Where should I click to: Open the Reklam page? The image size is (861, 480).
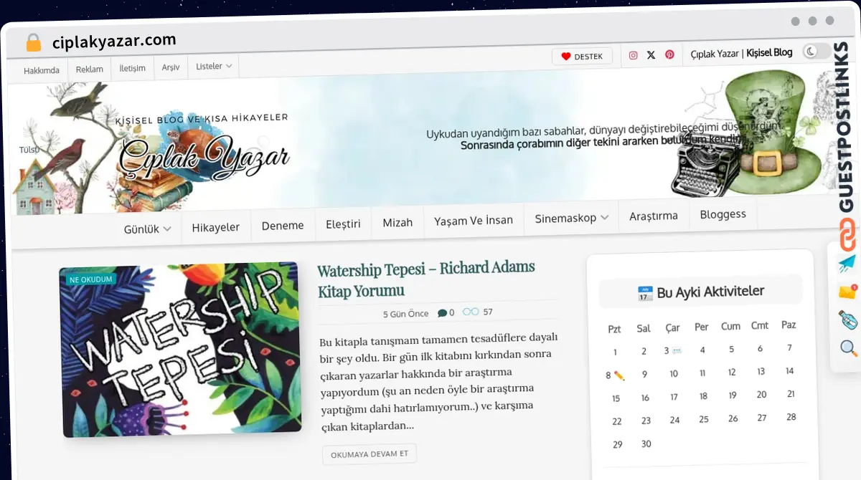(90, 69)
